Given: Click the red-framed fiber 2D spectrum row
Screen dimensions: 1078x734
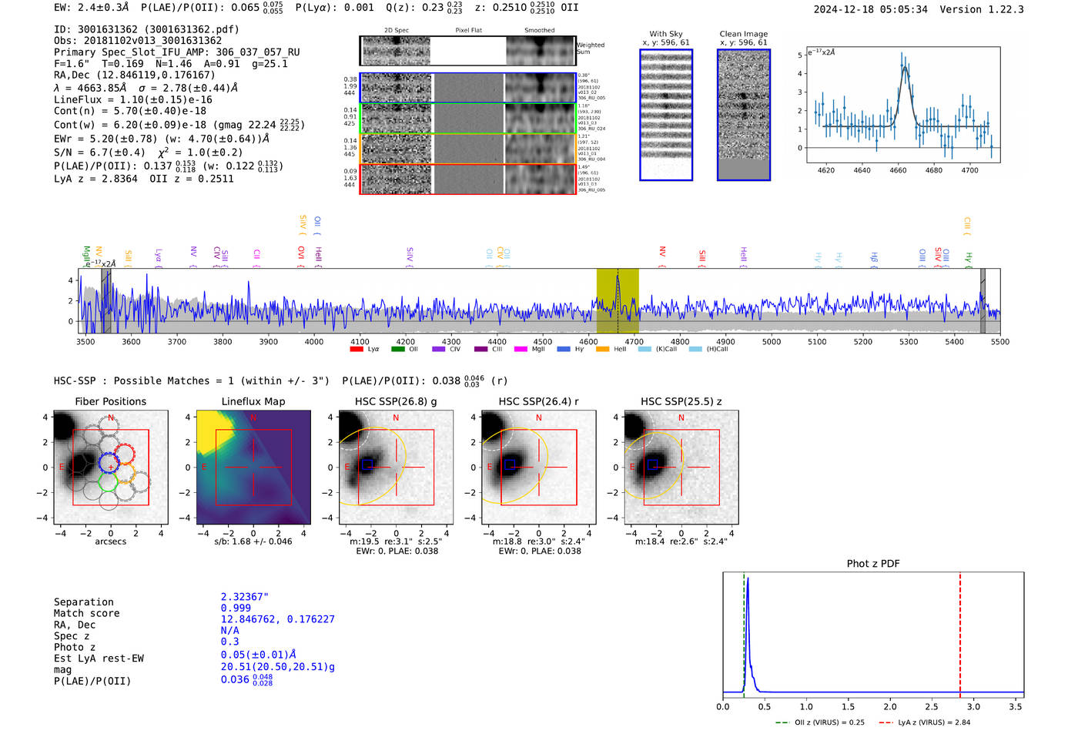Looking at the screenshot, I should click(468, 179).
